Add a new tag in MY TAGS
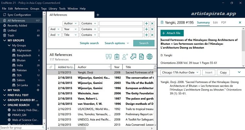This screenshot has height=130, width=245. (38, 90)
